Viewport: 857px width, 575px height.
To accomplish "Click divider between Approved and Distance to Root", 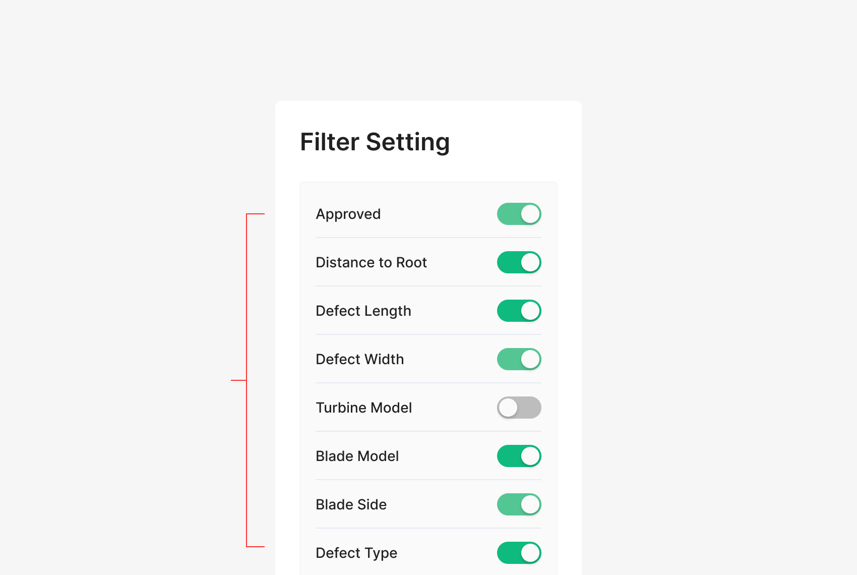I will pos(428,238).
